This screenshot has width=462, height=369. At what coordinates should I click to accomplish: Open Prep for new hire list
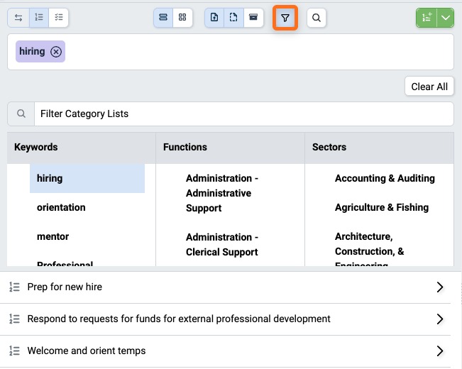pos(226,287)
